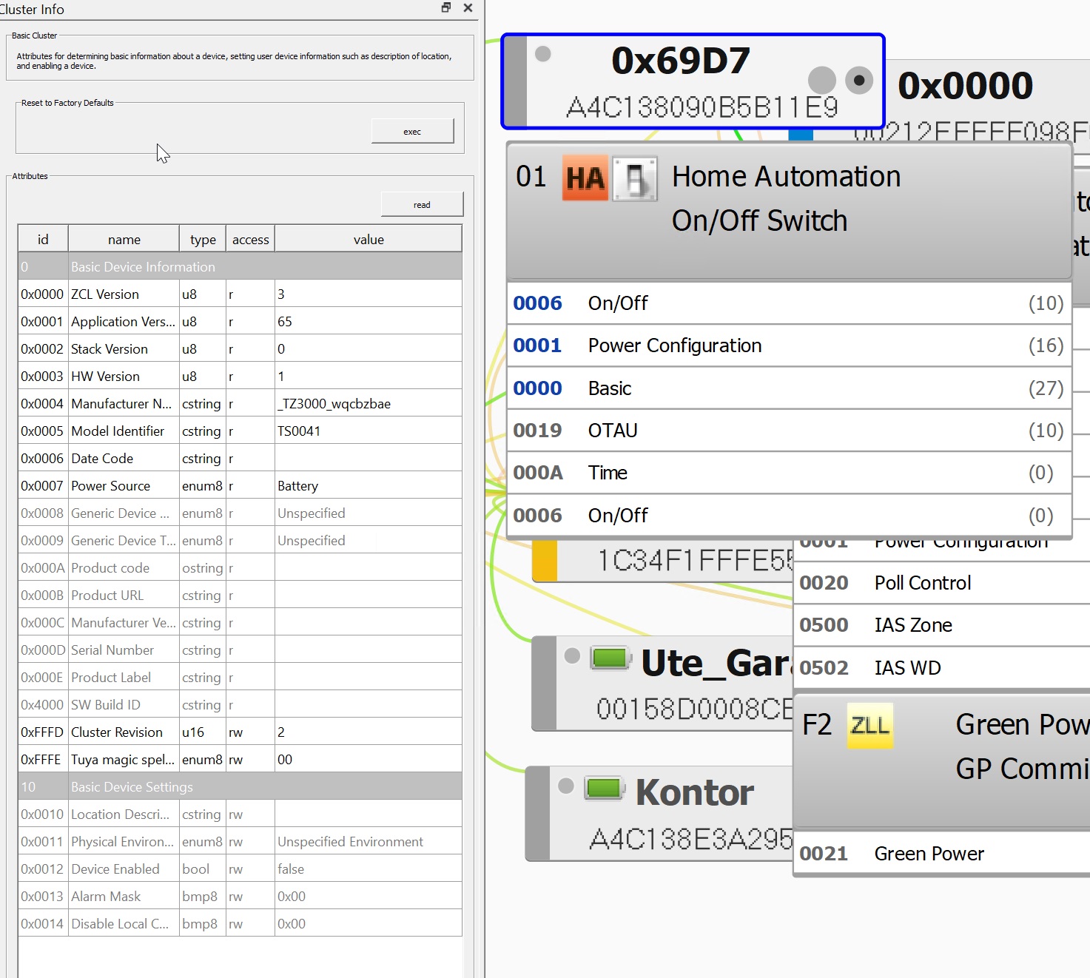Click the small black endpoint dot on 0x69D7
Image resolution: width=1090 pixels, height=978 pixels.
859,81
